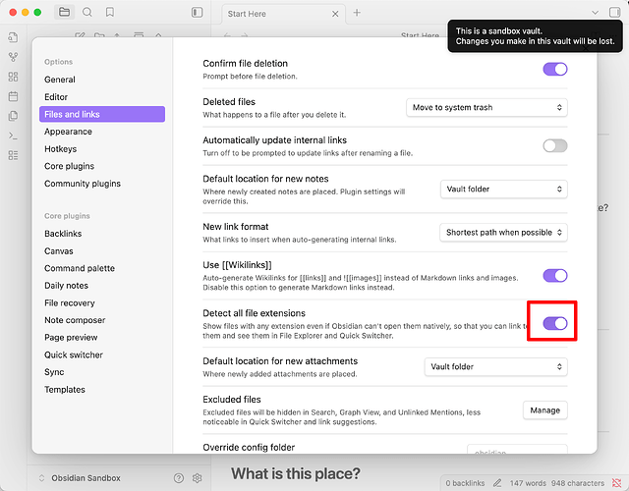Create new canvas from ribbon icon
Viewport: 629px width, 491px height.
(14, 77)
